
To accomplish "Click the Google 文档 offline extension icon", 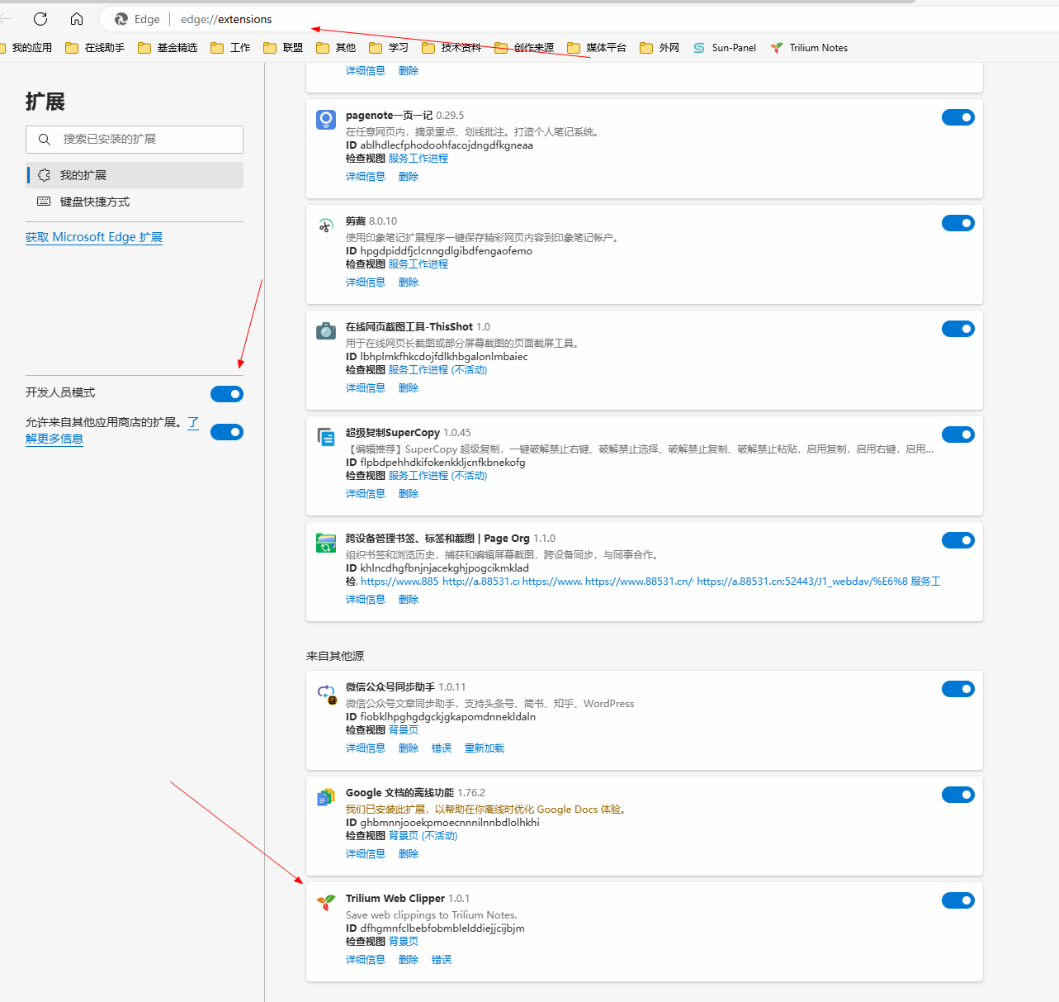I will tap(326, 797).
